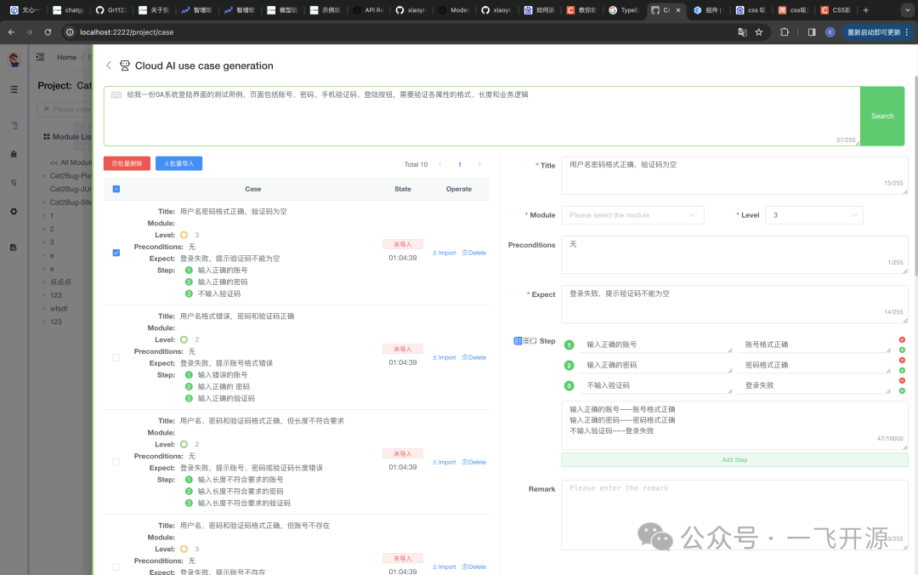
Task: Toggle the select-all checkbox in Case header
Action: tap(116, 189)
